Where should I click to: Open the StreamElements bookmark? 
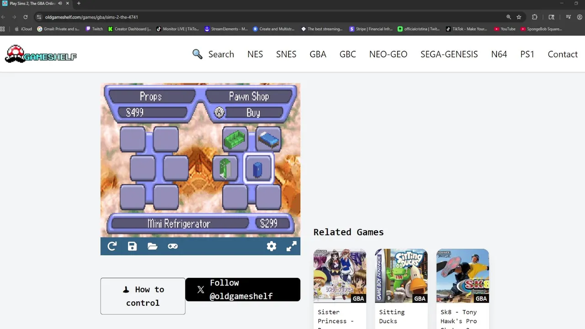[226, 29]
